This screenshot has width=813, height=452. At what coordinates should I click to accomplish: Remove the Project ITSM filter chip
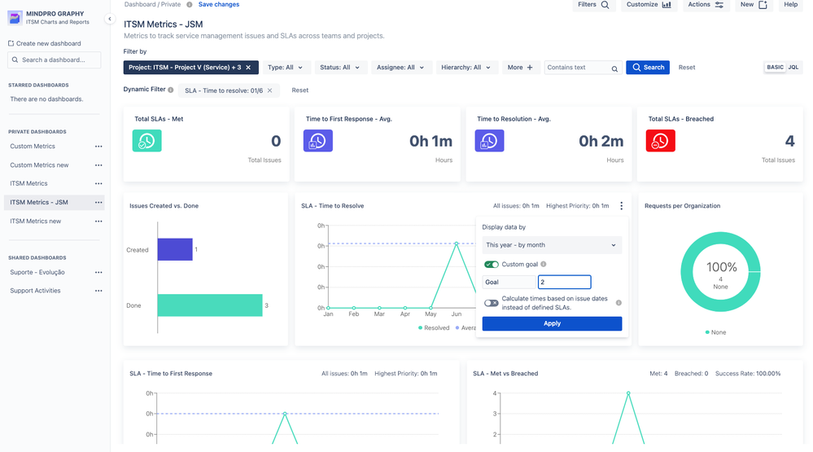(x=248, y=68)
